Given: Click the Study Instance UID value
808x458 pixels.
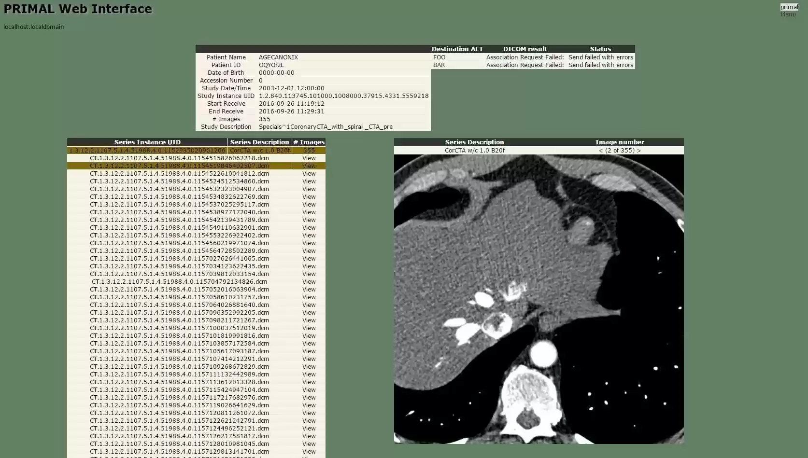Looking at the screenshot, I should (343, 96).
